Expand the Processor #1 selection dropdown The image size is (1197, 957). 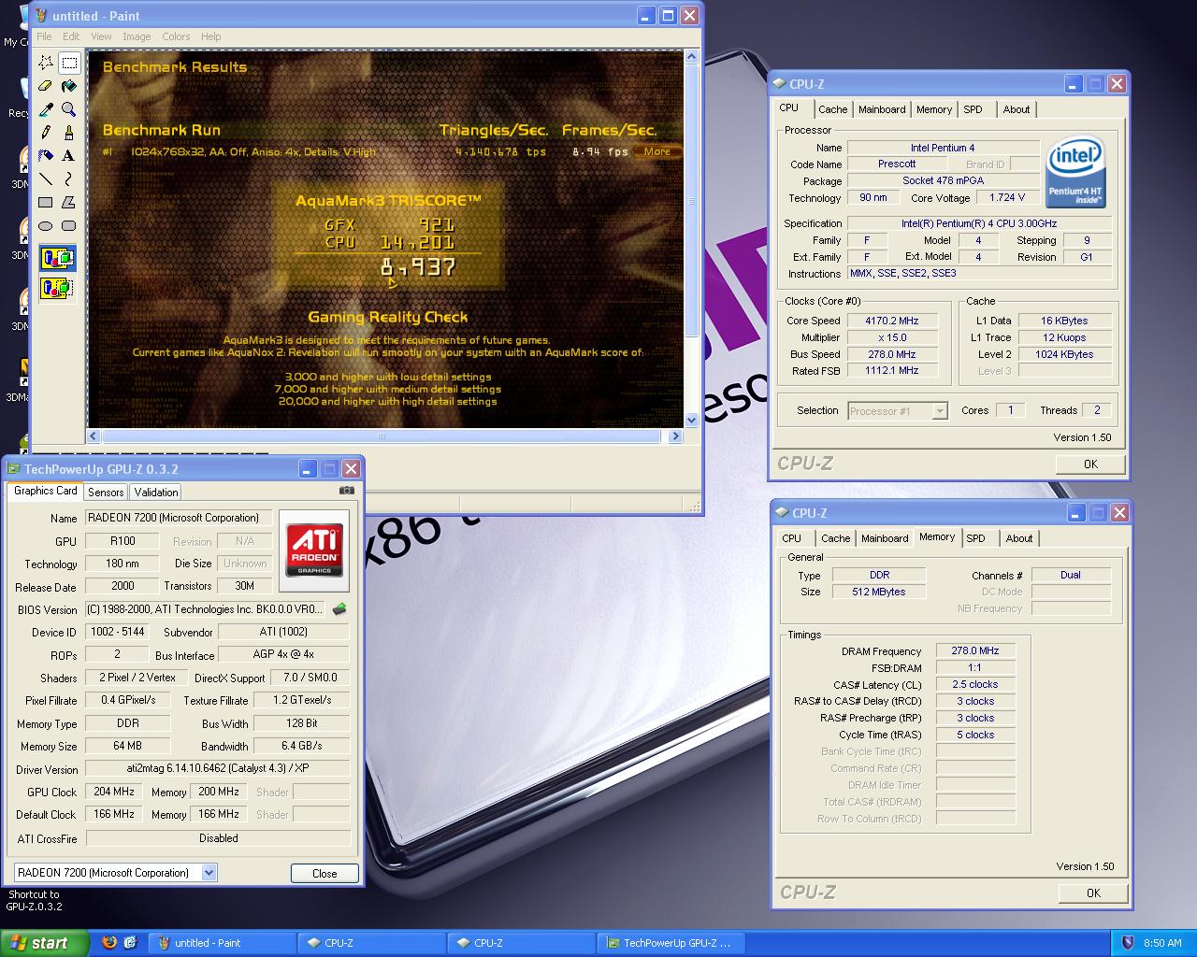pyautogui.click(x=940, y=411)
